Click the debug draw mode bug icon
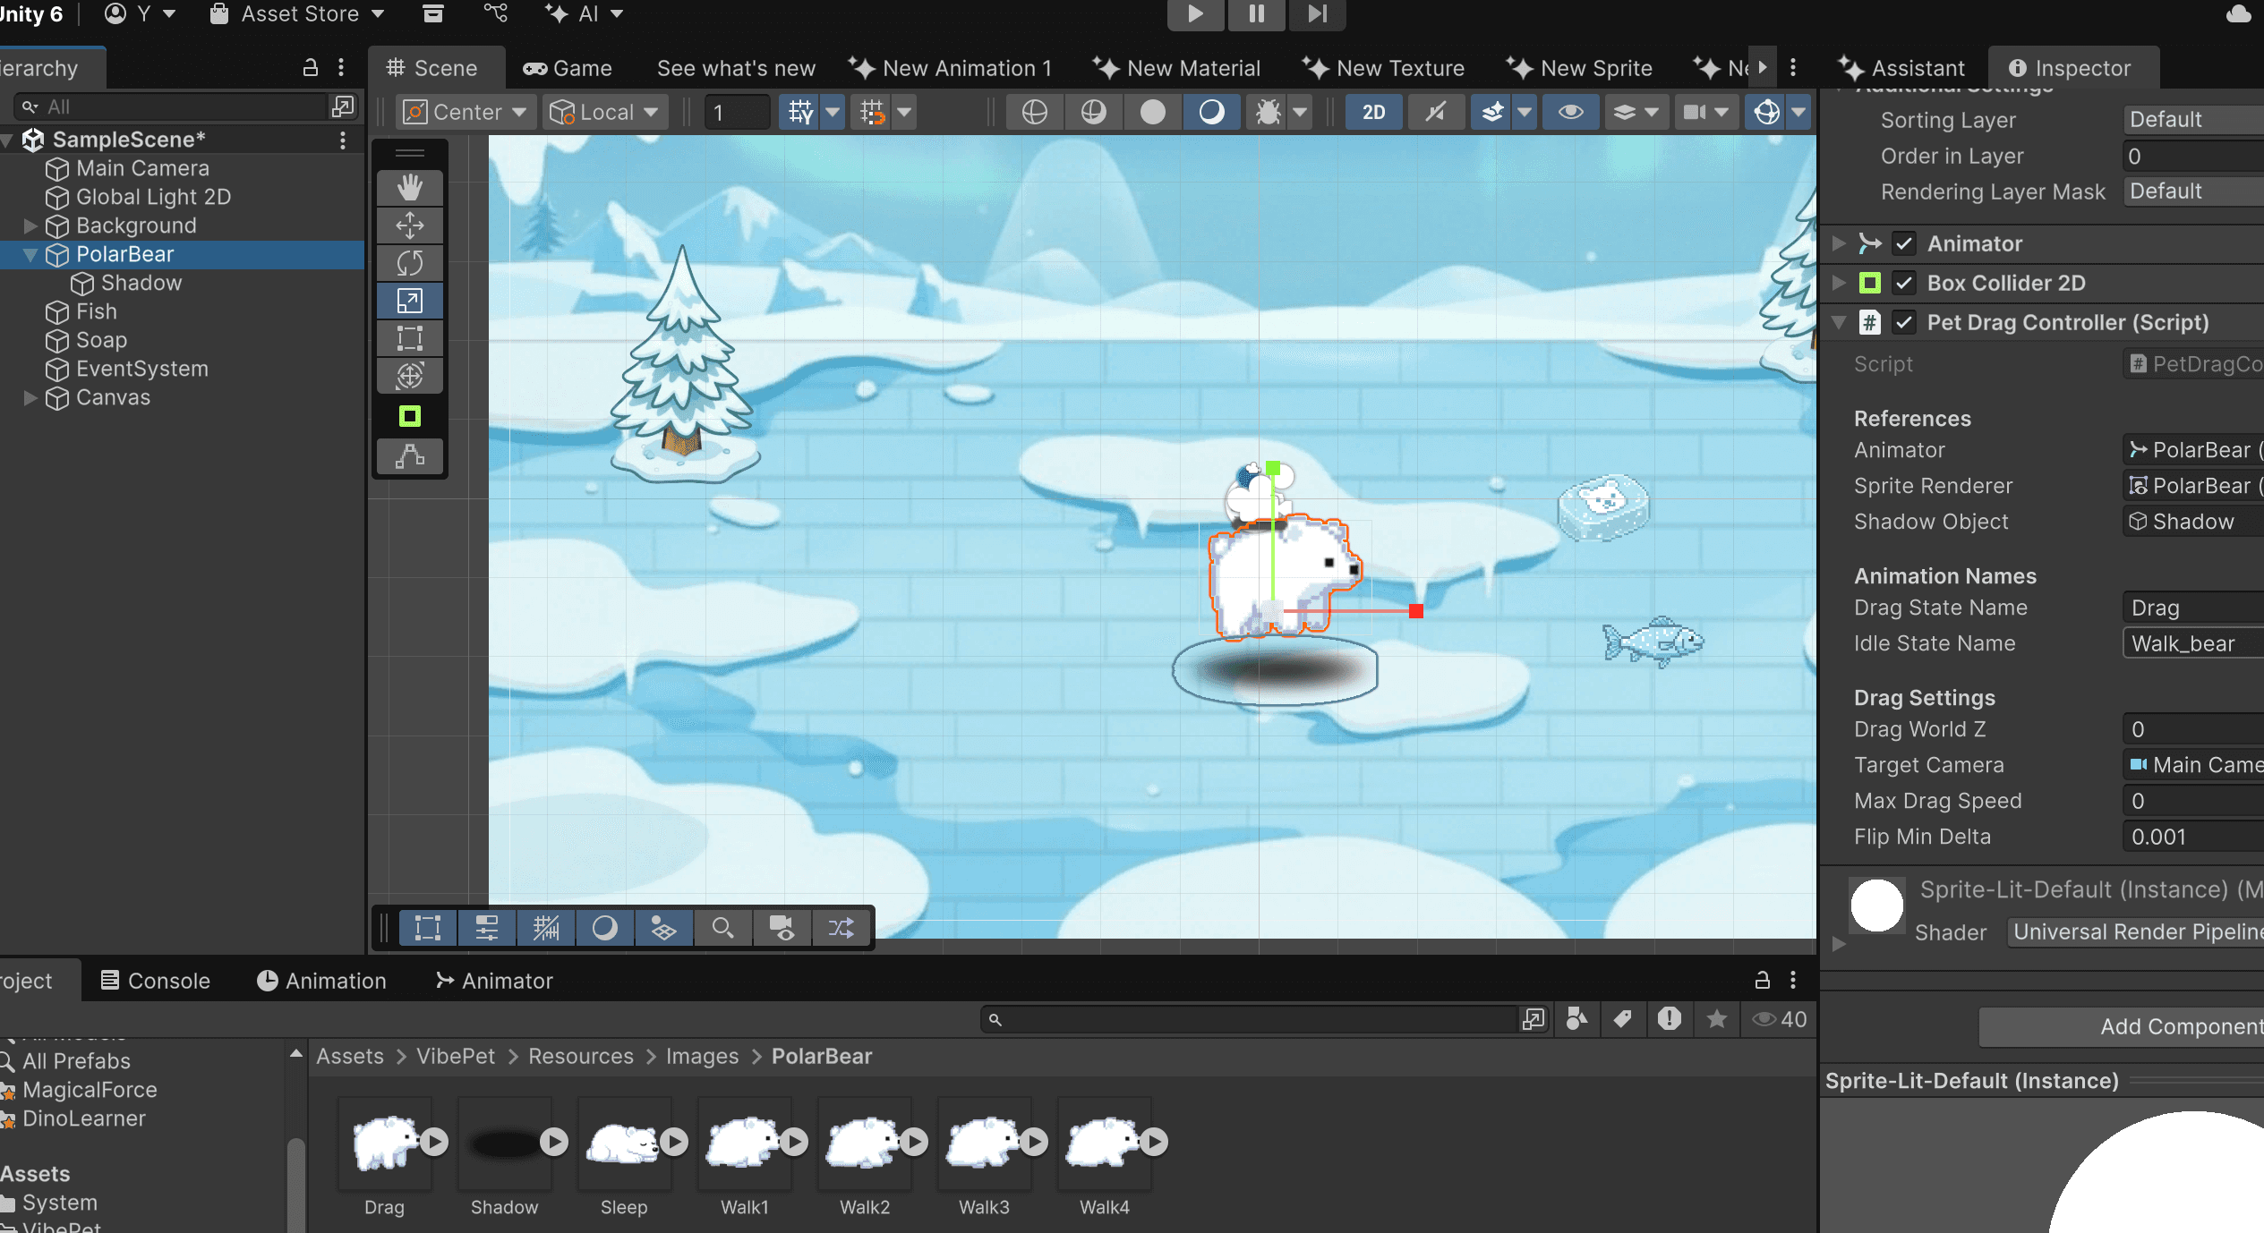This screenshot has height=1233, width=2264. click(x=1268, y=112)
